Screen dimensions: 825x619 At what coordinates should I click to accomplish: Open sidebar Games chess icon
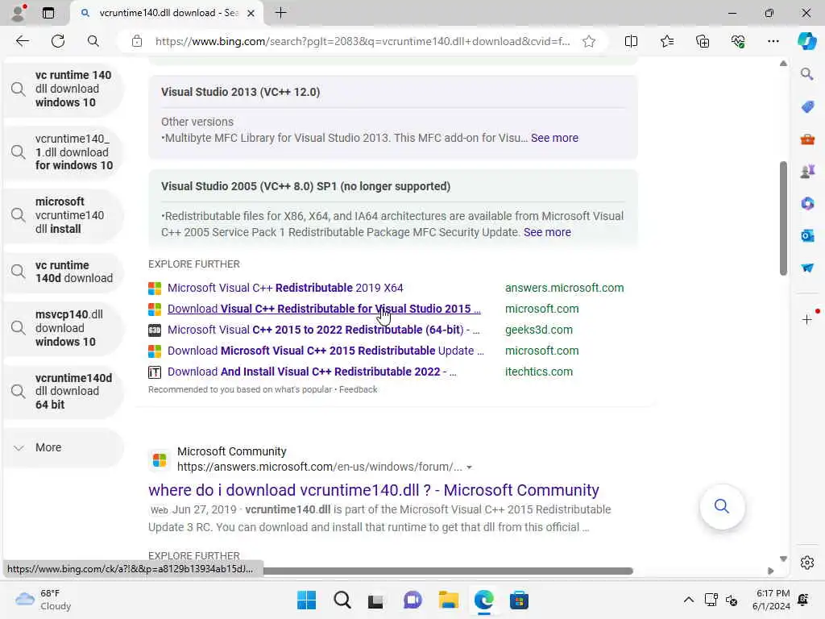[807, 171]
